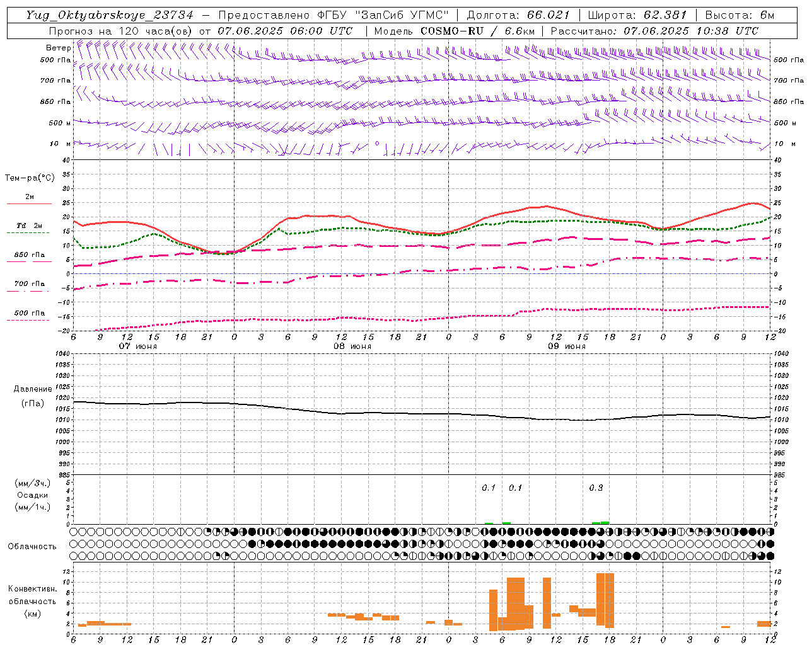Click the '10 м' wind level label at left

pyautogui.click(x=61, y=144)
